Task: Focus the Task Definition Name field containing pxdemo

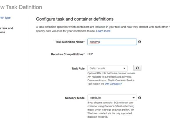Action: 112,42
